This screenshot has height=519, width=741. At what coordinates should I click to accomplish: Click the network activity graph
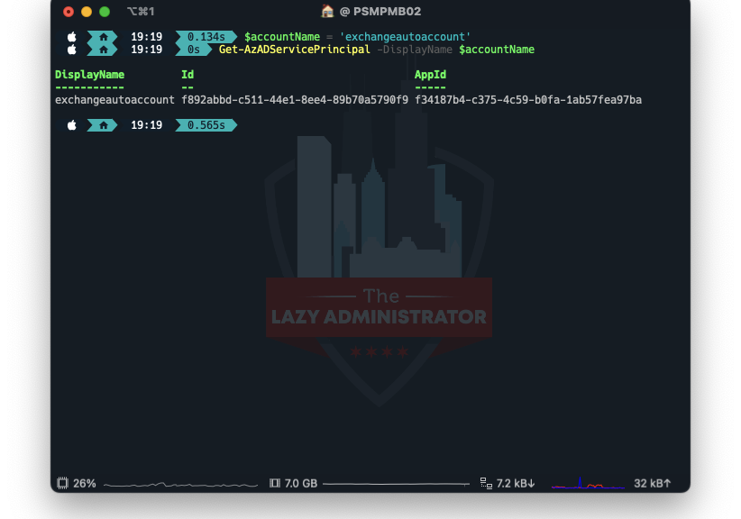pyautogui.click(x=588, y=484)
